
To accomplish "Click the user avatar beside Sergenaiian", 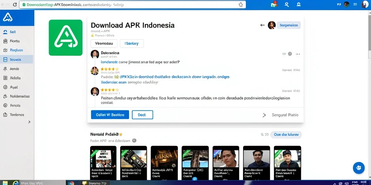I will [272, 25].
